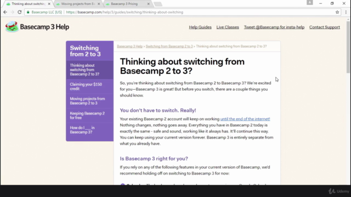Screen dimensions: 351x197
Task: Open 'Claiming your $150 credit' sidebar item
Action: (x=90, y=86)
